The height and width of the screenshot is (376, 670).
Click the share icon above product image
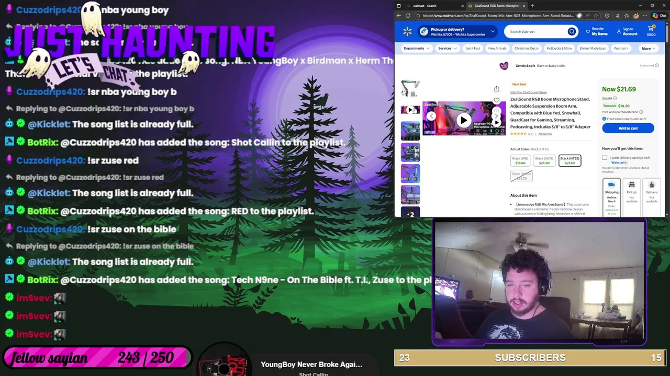click(496, 89)
